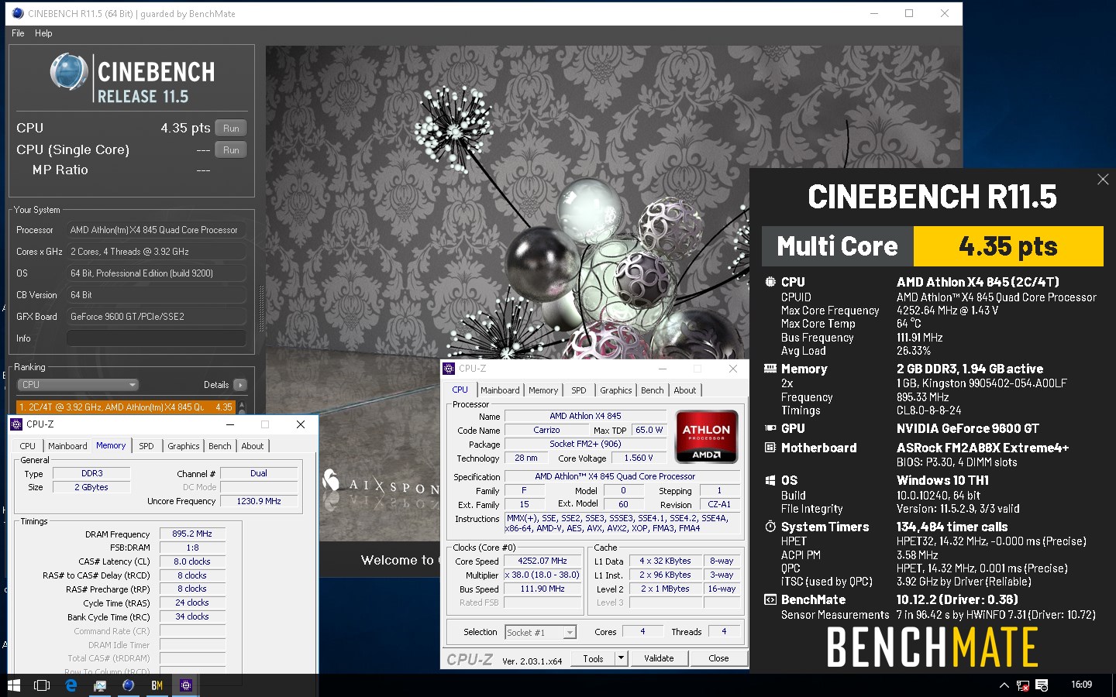Click the BenchMate version icon
Screen dimensions: 1116x697
[770, 599]
